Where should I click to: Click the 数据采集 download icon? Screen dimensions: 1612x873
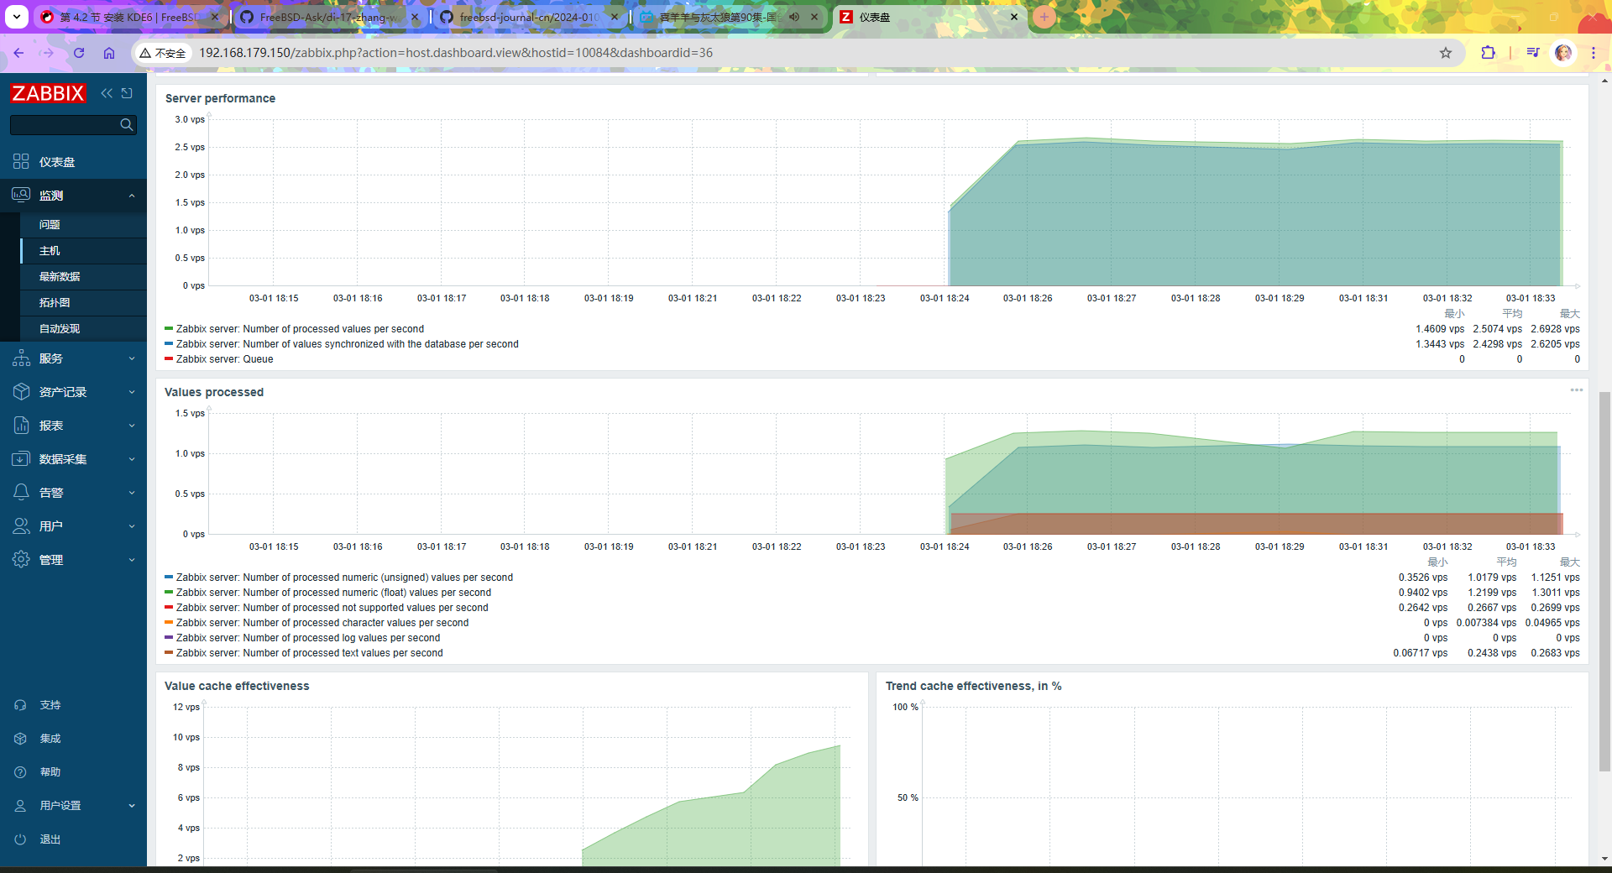[21, 459]
